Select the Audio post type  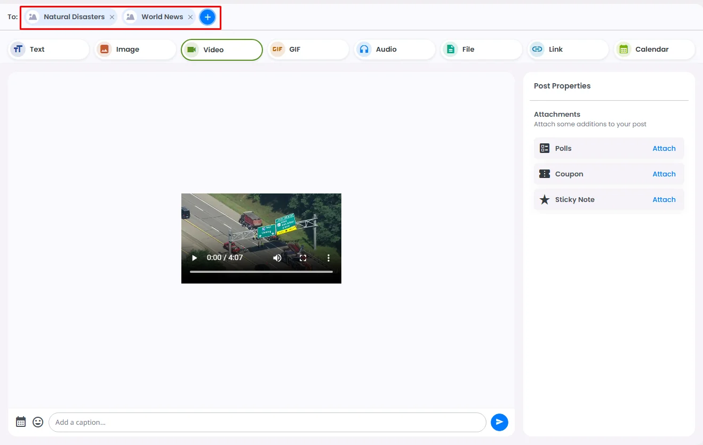tap(394, 50)
